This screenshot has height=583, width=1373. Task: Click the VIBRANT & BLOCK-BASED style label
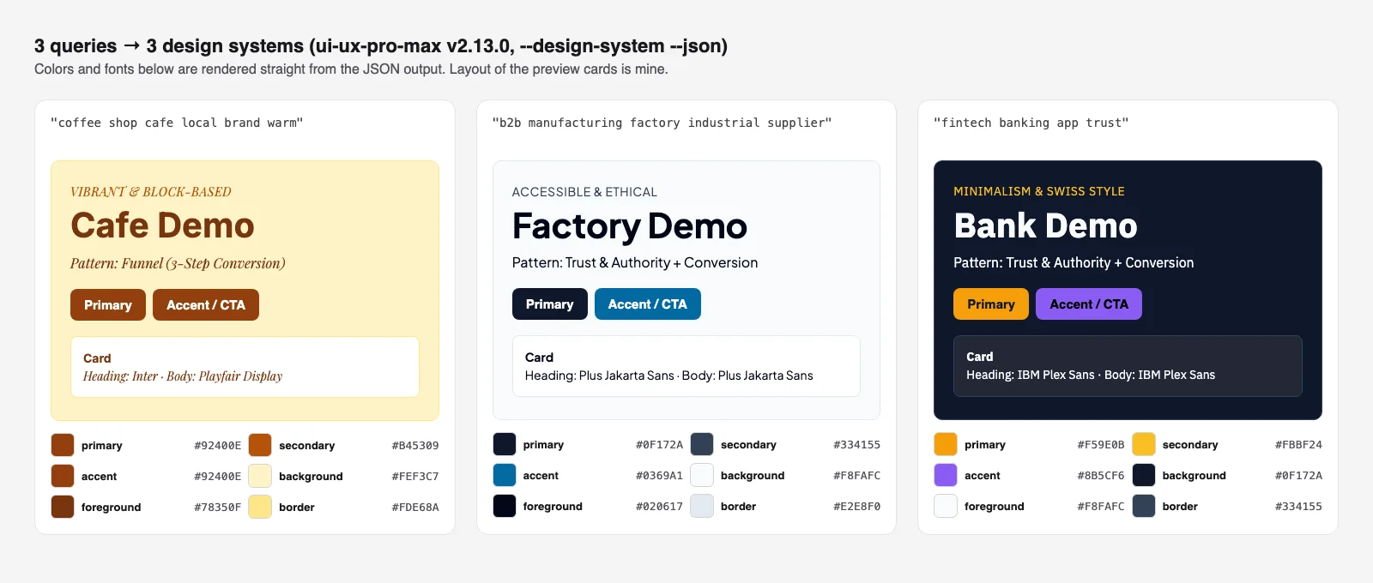point(151,192)
